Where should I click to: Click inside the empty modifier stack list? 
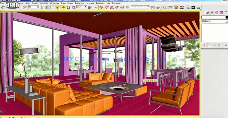click(215, 33)
